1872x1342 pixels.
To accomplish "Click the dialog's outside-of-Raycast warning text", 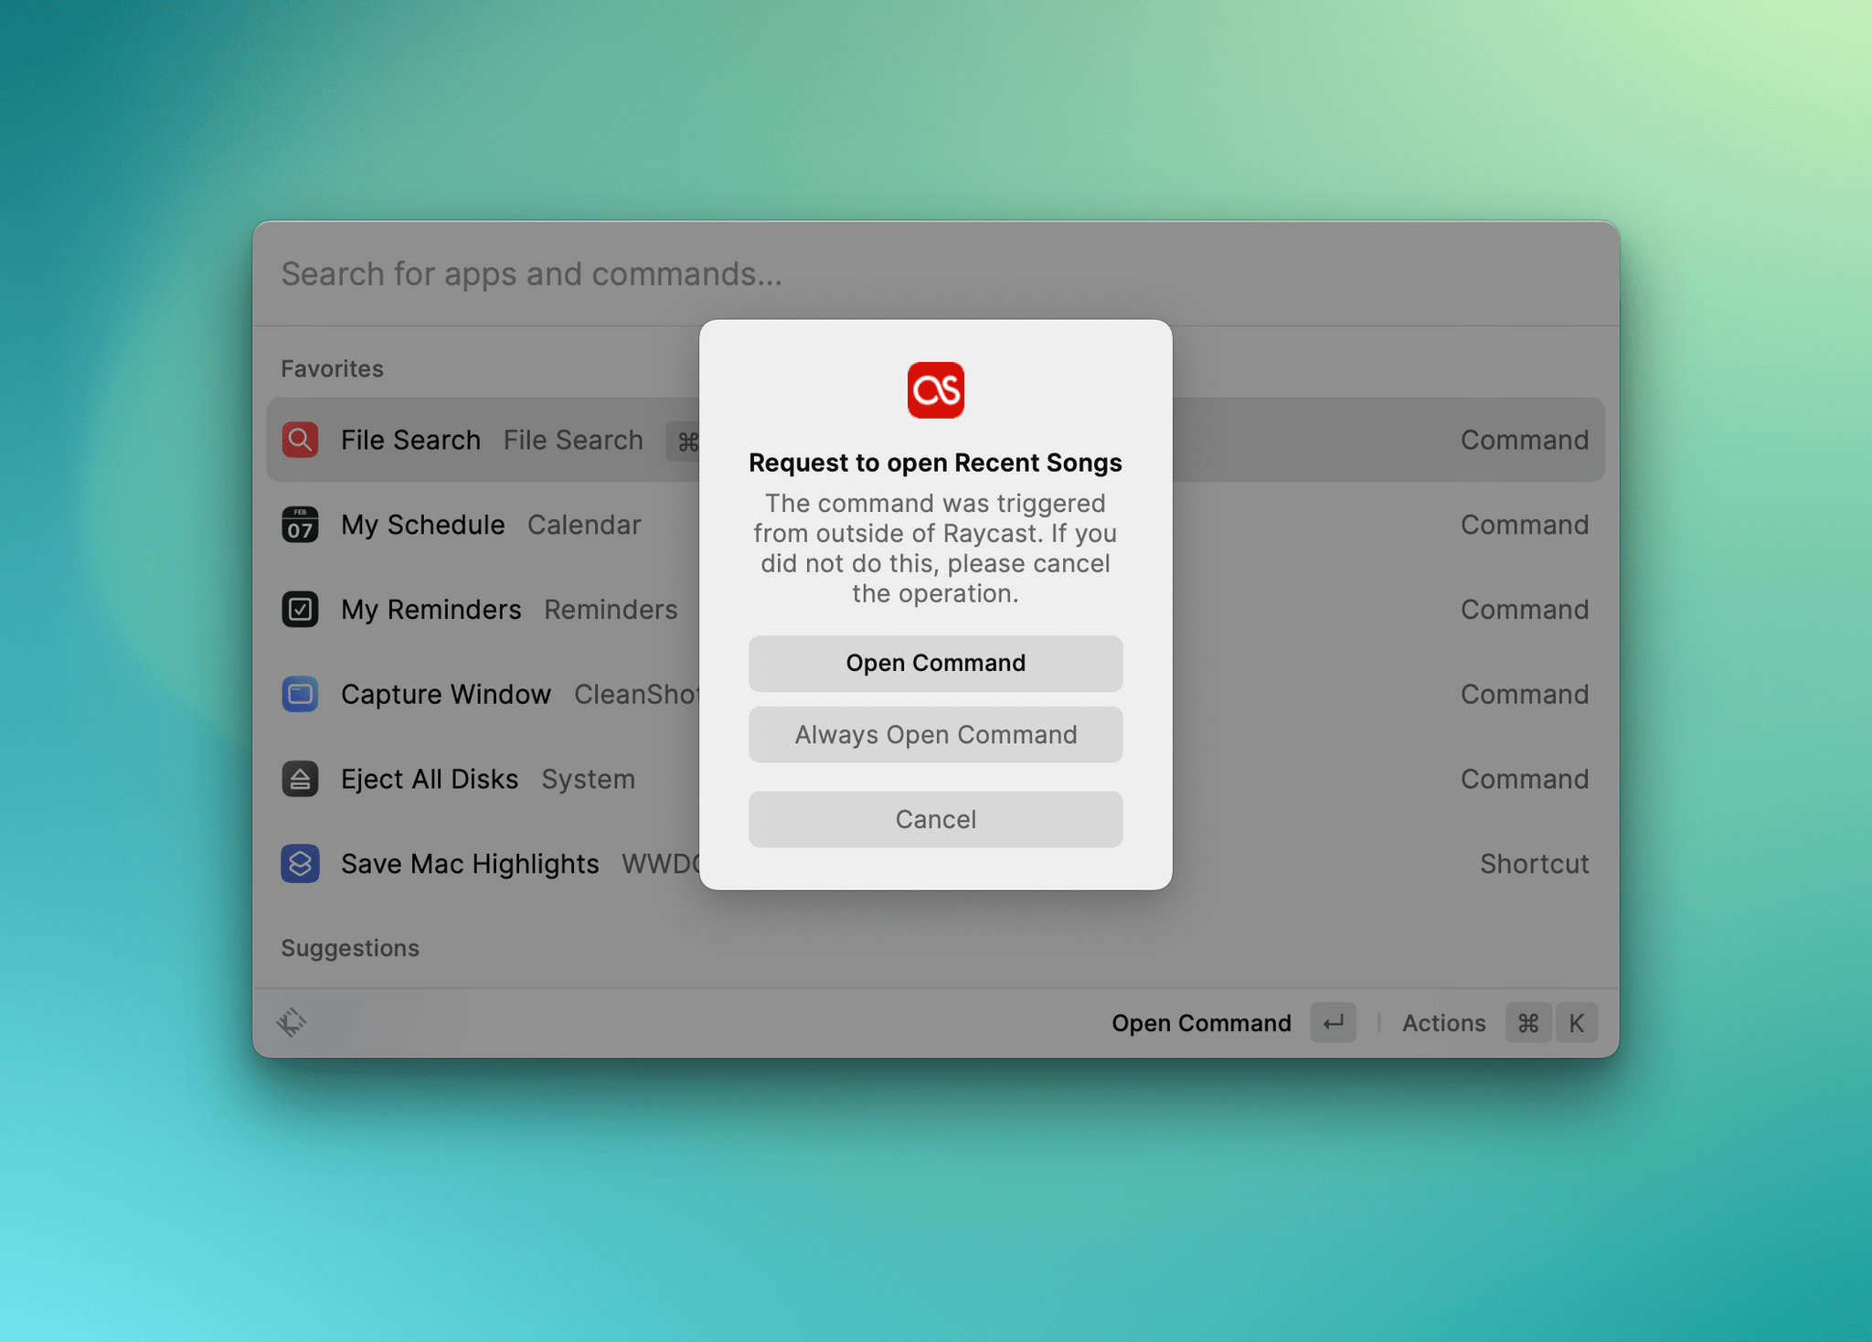I will point(935,549).
